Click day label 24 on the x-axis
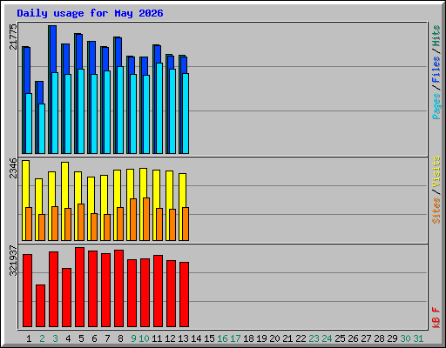 (327, 338)
